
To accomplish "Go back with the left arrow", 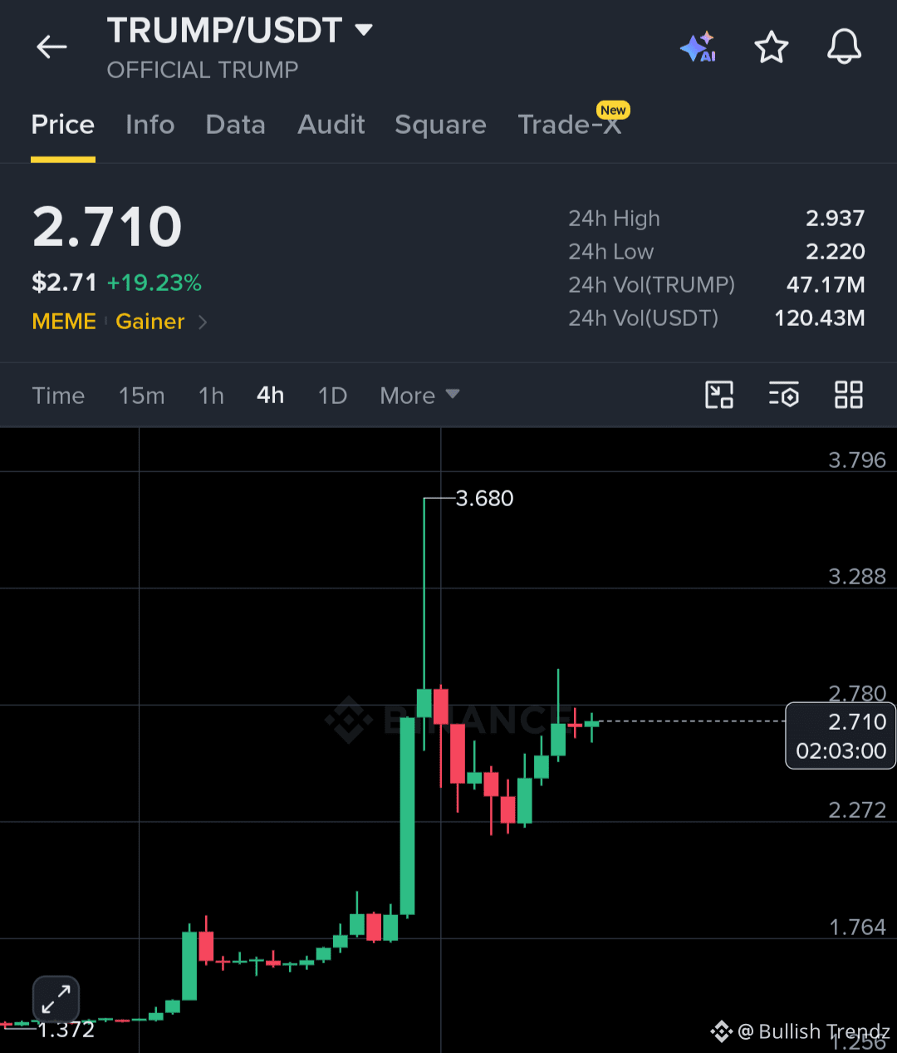I will (51, 47).
